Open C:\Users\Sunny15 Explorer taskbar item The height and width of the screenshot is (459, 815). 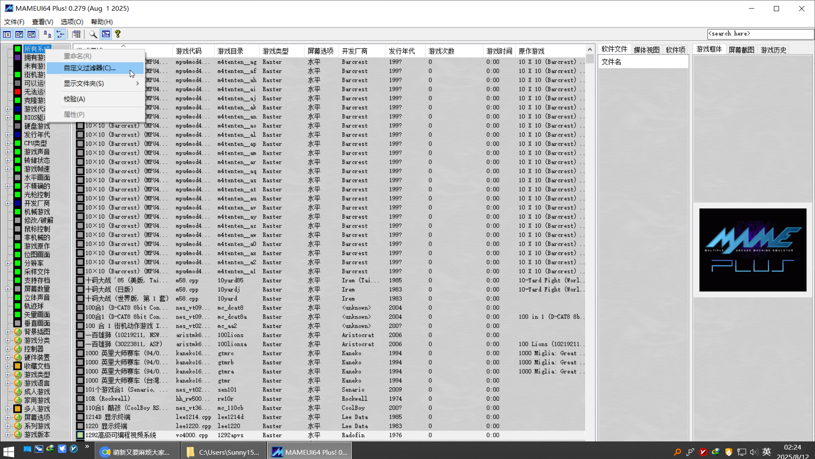click(x=223, y=452)
